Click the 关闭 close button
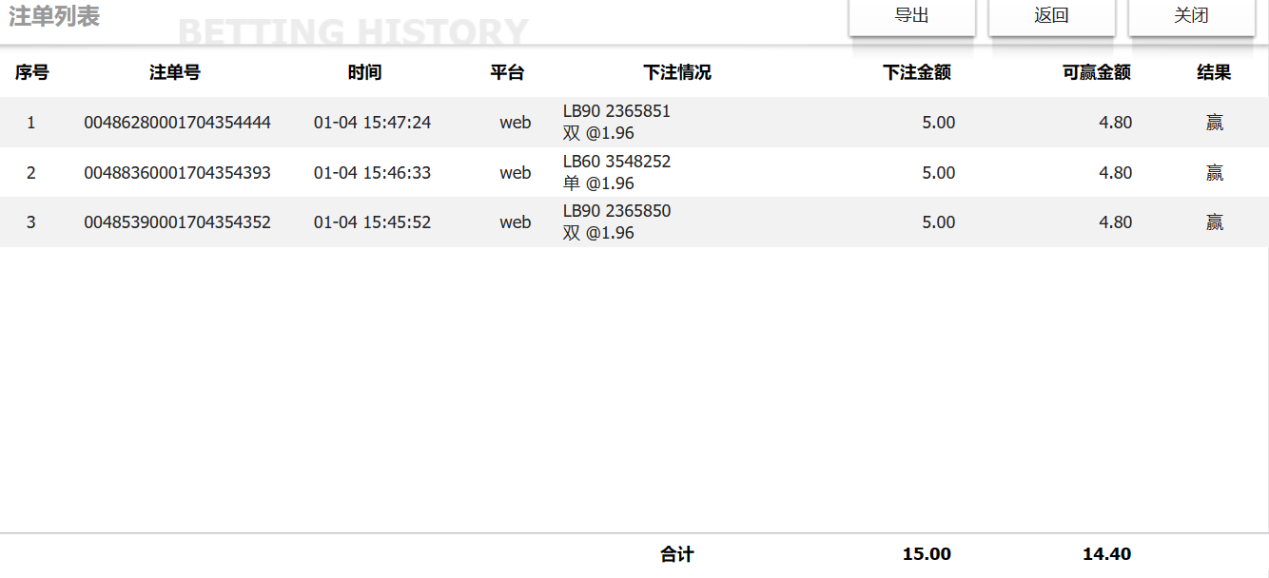1269x578 pixels. [1191, 16]
